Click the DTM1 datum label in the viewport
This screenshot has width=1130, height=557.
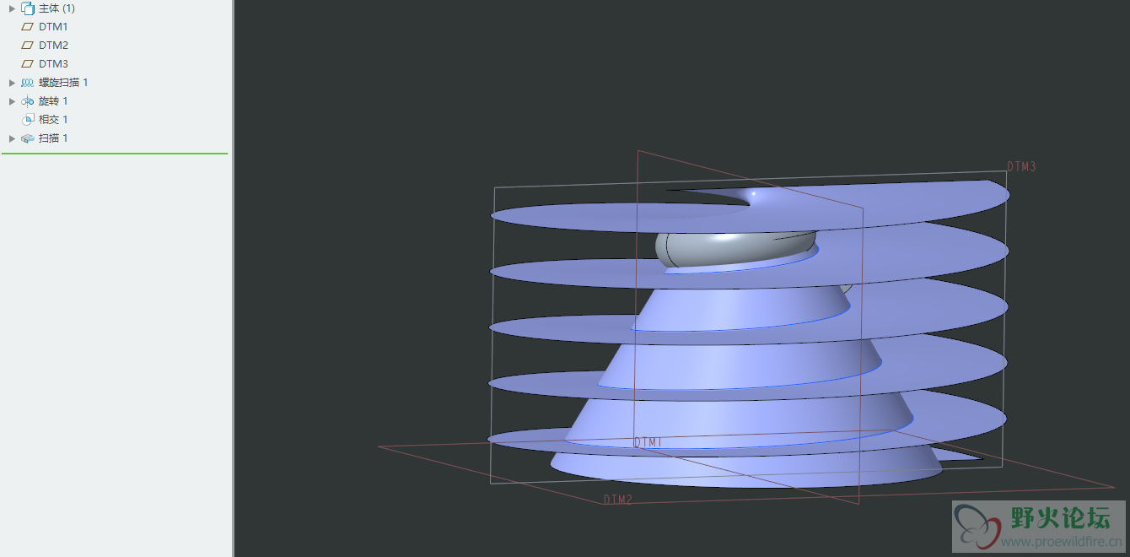click(x=648, y=442)
